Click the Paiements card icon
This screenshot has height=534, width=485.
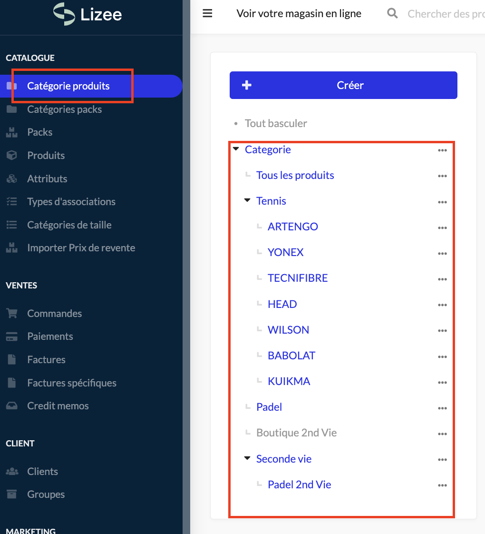pos(11,336)
